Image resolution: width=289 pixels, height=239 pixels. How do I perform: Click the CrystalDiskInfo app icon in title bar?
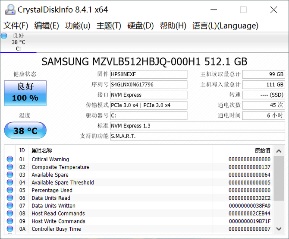click(x=10, y=10)
